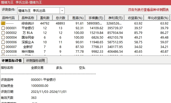Open the 评测条件 dropdown arrow
Viewport: 171px width, 103px height.
point(62,11)
